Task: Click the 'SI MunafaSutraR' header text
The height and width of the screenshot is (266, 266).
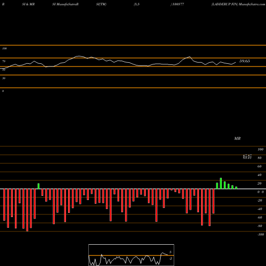Action: coord(65,4)
